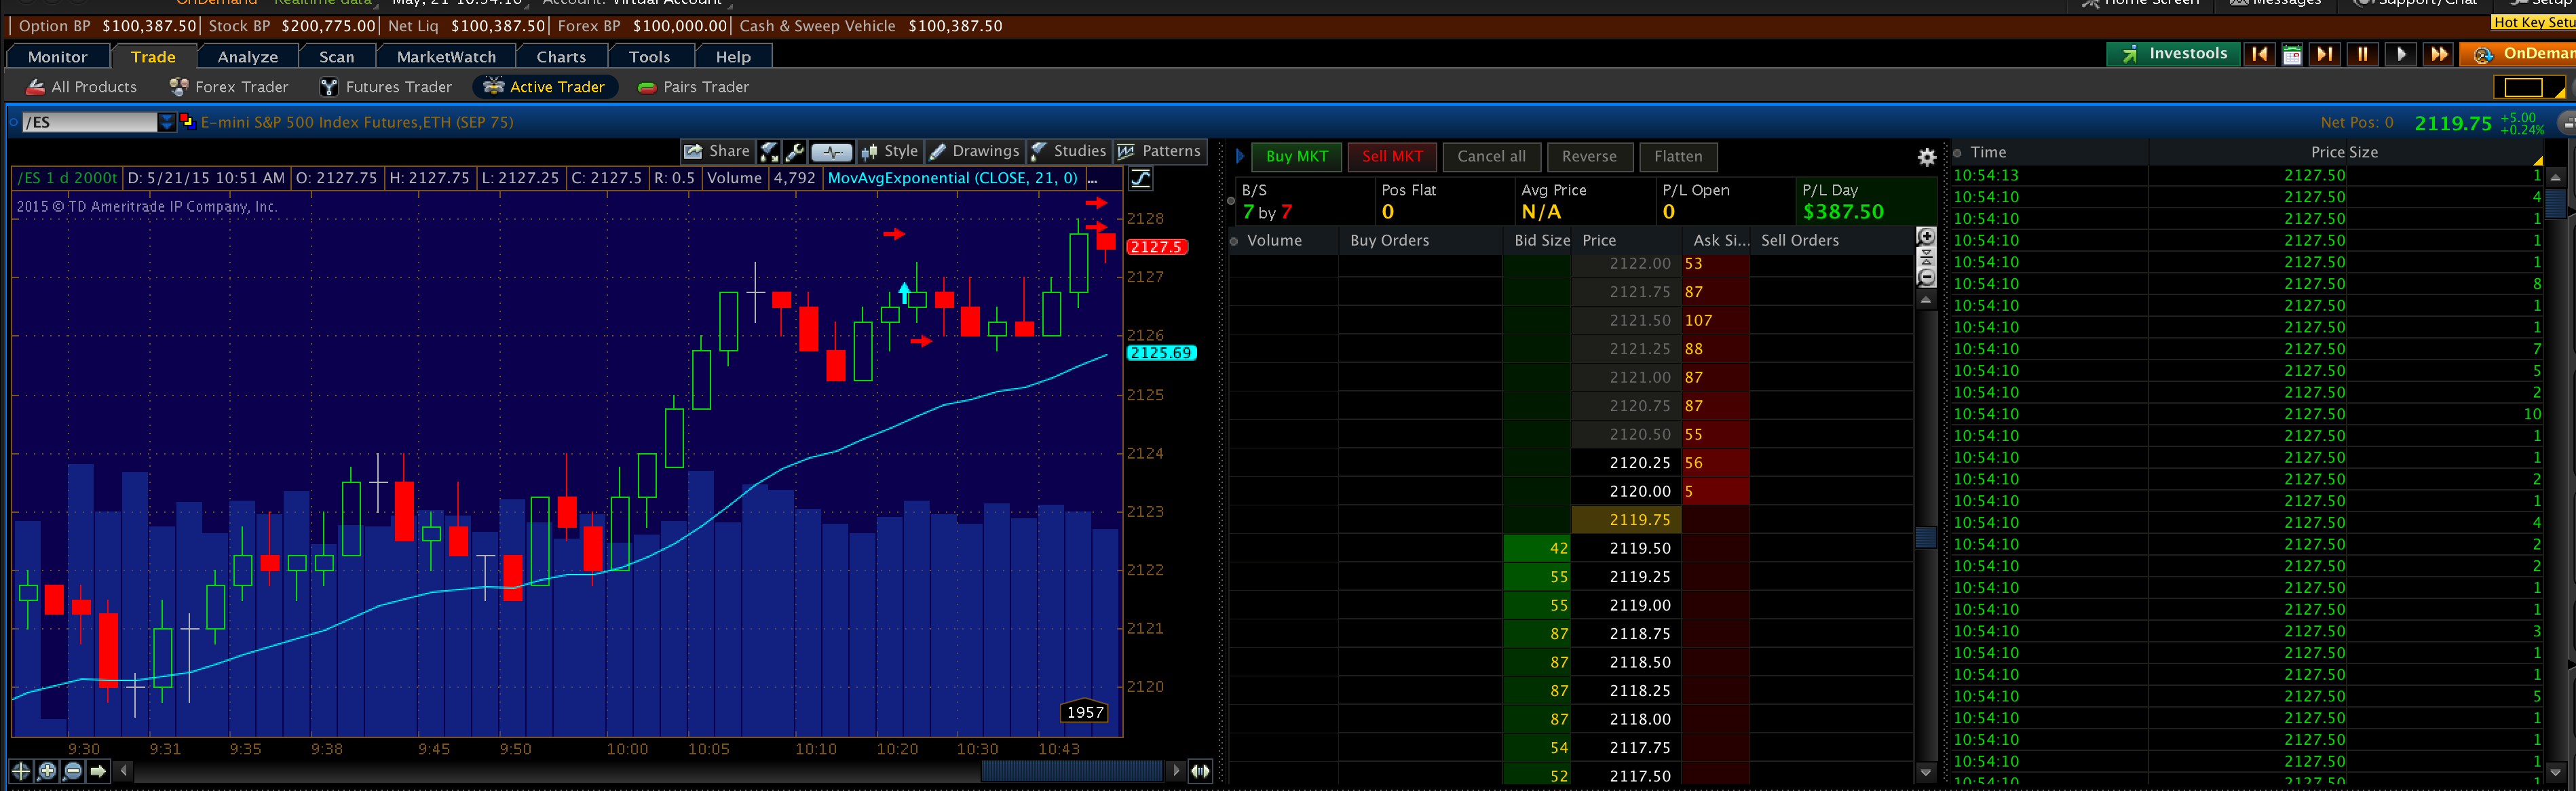Click the /ES symbol input field

pyautogui.click(x=90, y=122)
